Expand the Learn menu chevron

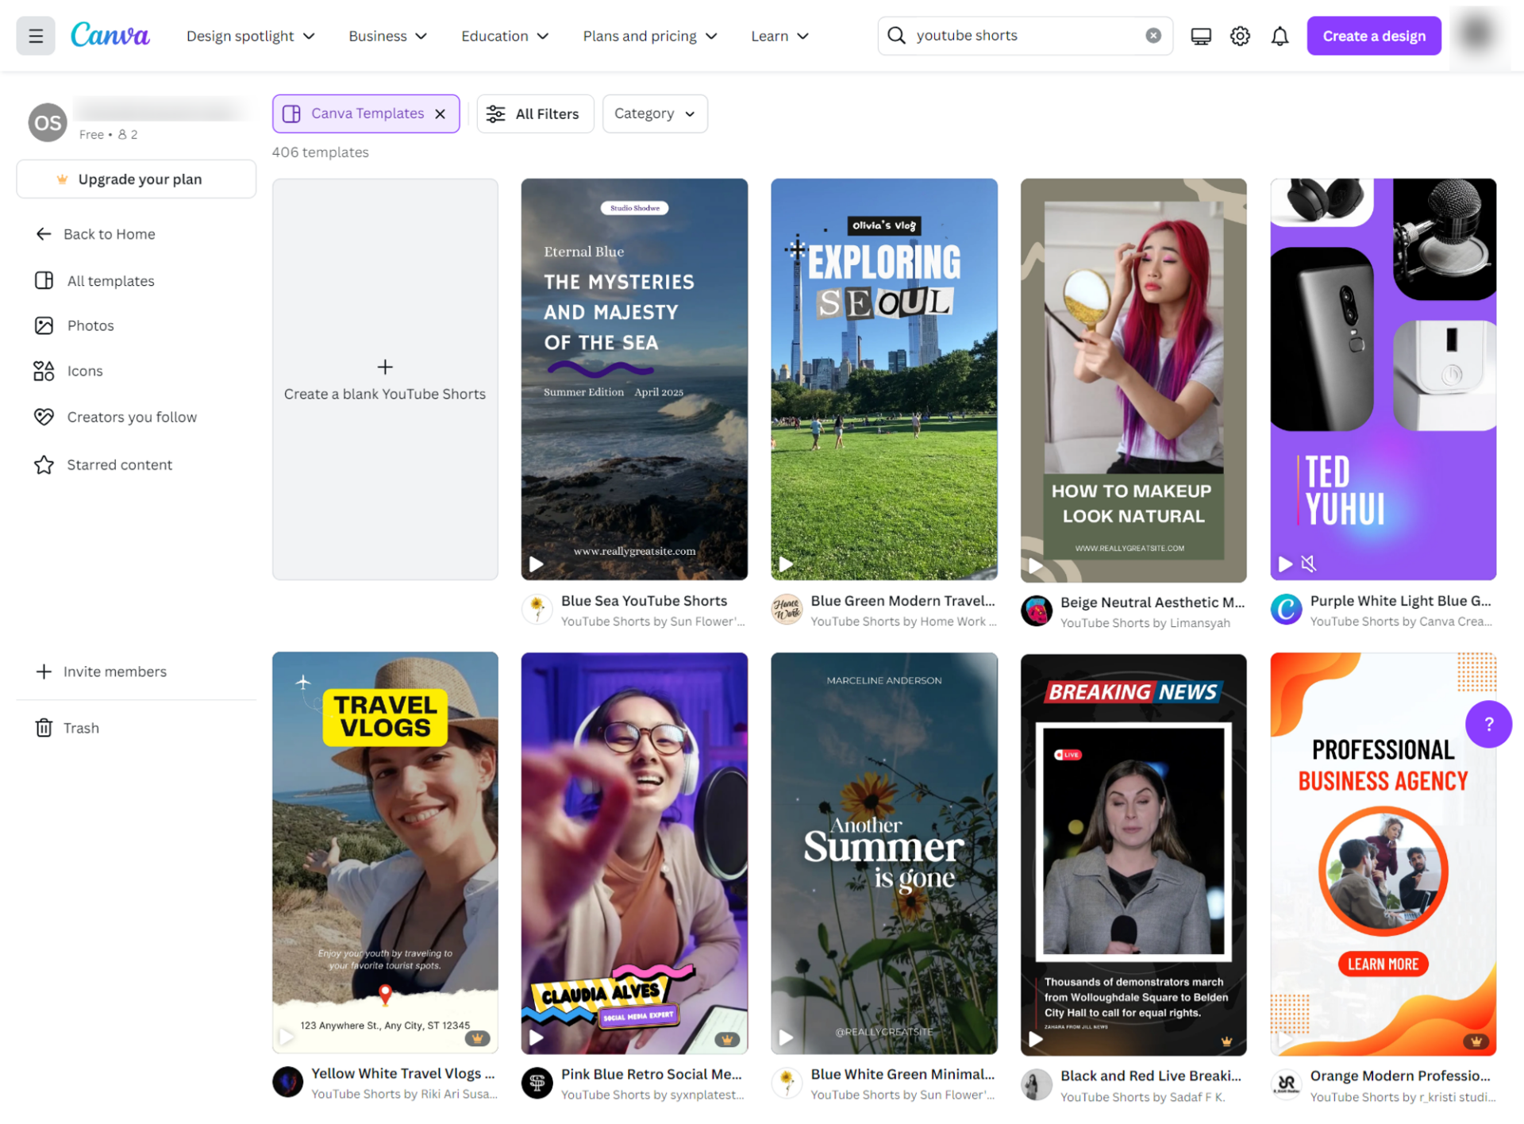[804, 36]
